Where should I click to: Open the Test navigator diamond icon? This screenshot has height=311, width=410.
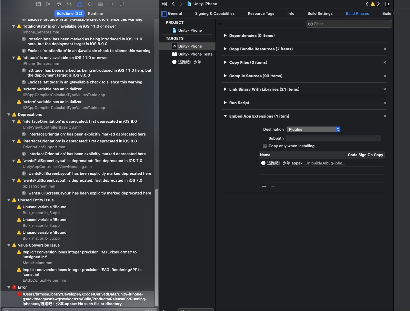(x=90, y=4)
